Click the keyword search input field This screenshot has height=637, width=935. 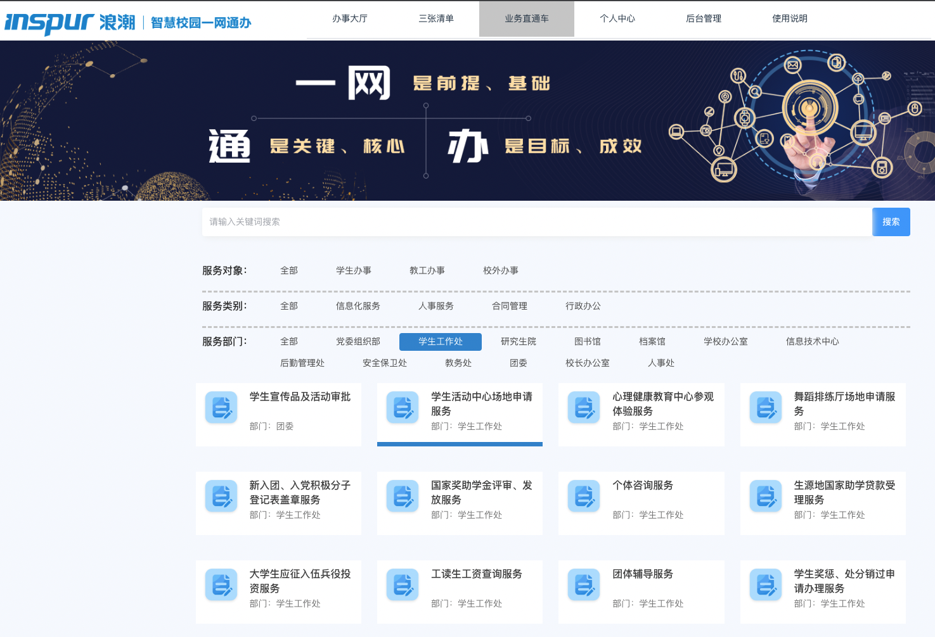pos(536,222)
